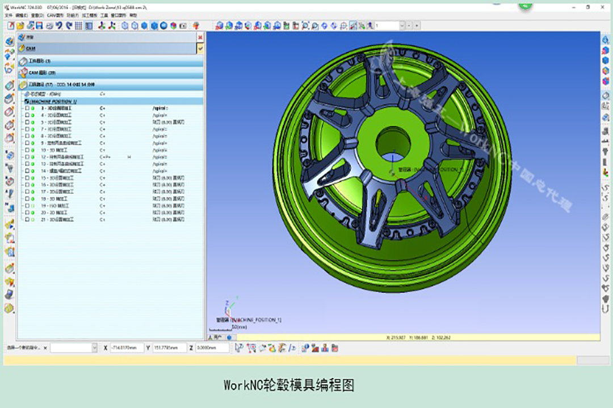Open the 帮助 (Help) menu
The width and height of the screenshot is (613, 408).
click(x=133, y=15)
